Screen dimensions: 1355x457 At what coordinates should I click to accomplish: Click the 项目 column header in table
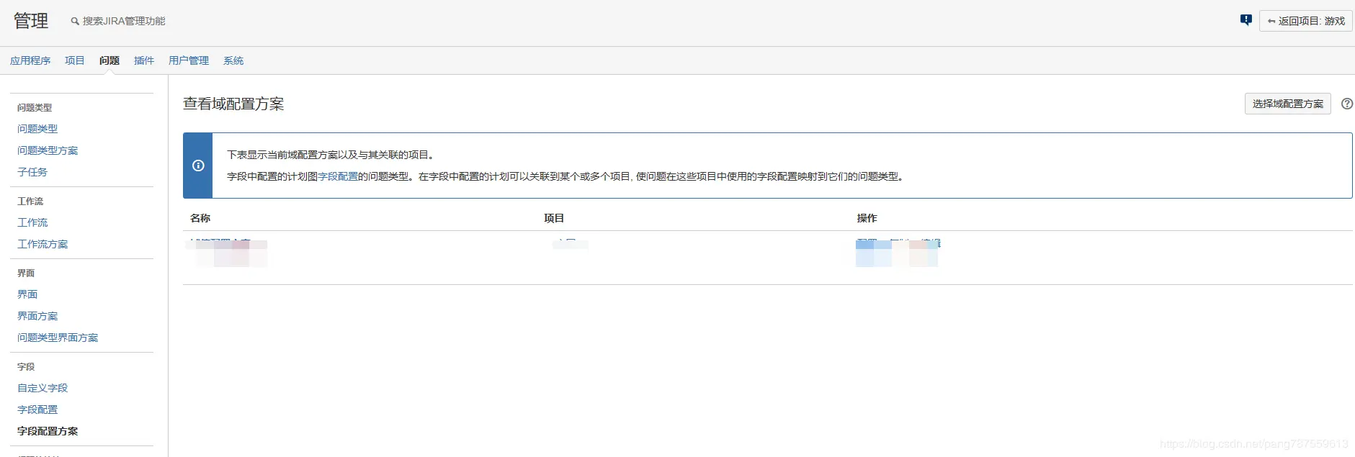click(x=554, y=218)
